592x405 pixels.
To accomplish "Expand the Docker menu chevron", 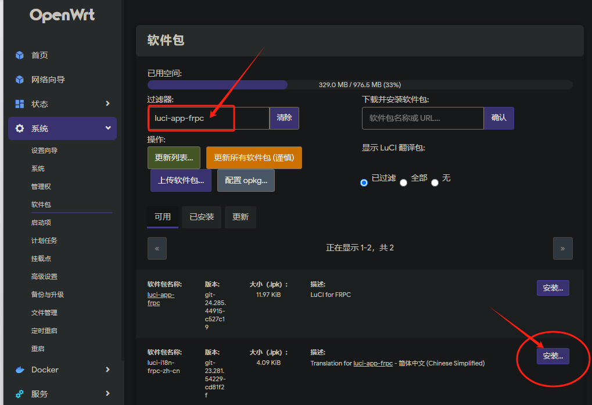I will click(x=107, y=370).
